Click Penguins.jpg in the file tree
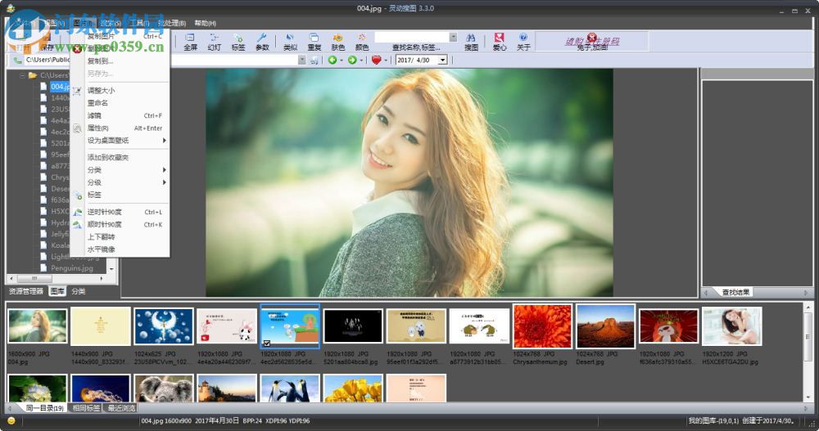Image resolution: width=819 pixels, height=431 pixels. tap(71, 267)
